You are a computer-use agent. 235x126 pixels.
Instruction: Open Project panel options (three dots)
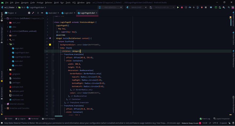click(38, 13)
